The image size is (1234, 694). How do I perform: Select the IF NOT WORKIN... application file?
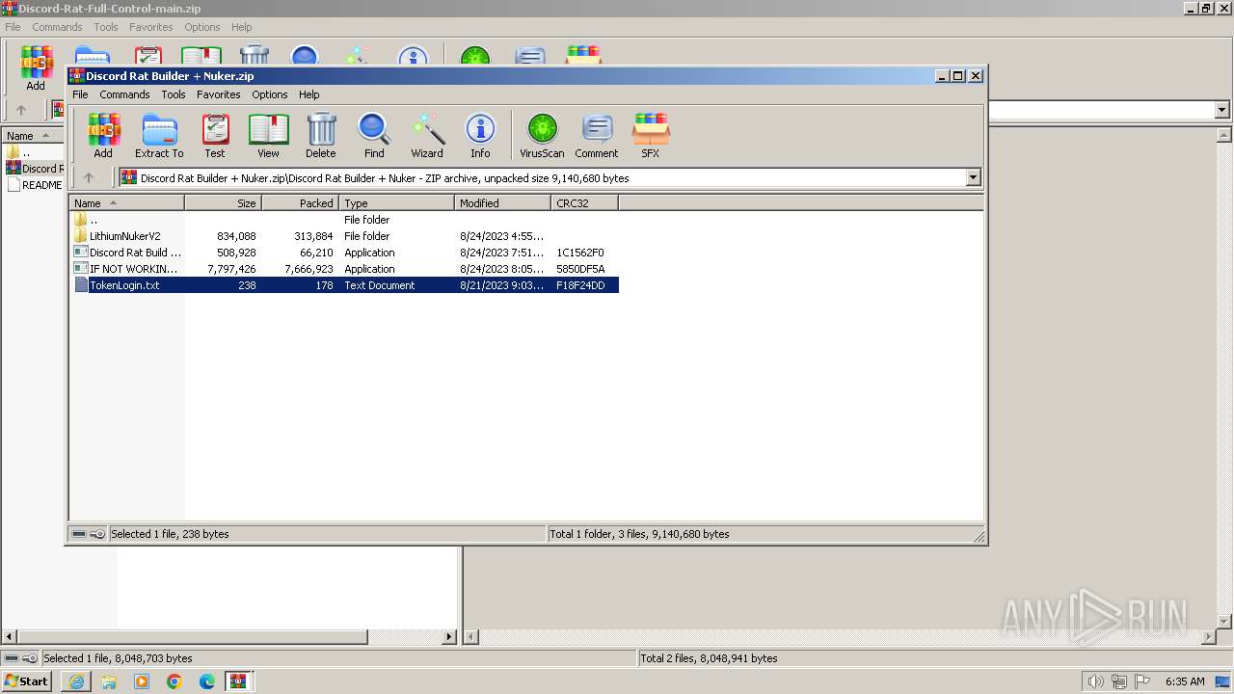126,269
